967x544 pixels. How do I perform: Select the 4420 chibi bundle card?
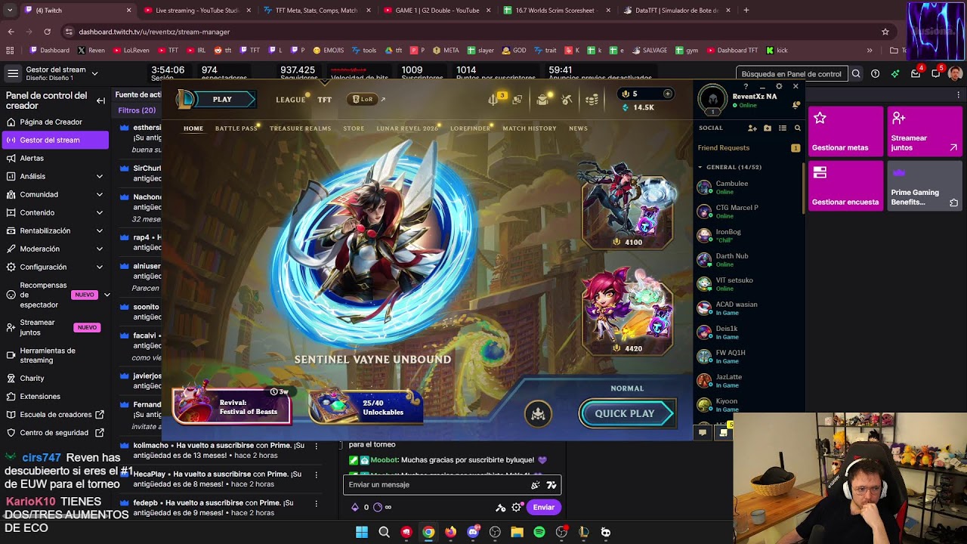627,311
